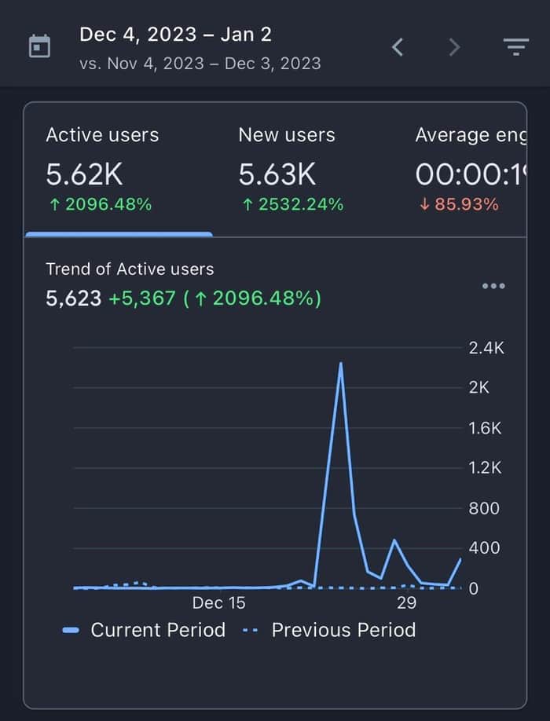
Task: Select the Active users metric tab
Action: tap(119, 170)
